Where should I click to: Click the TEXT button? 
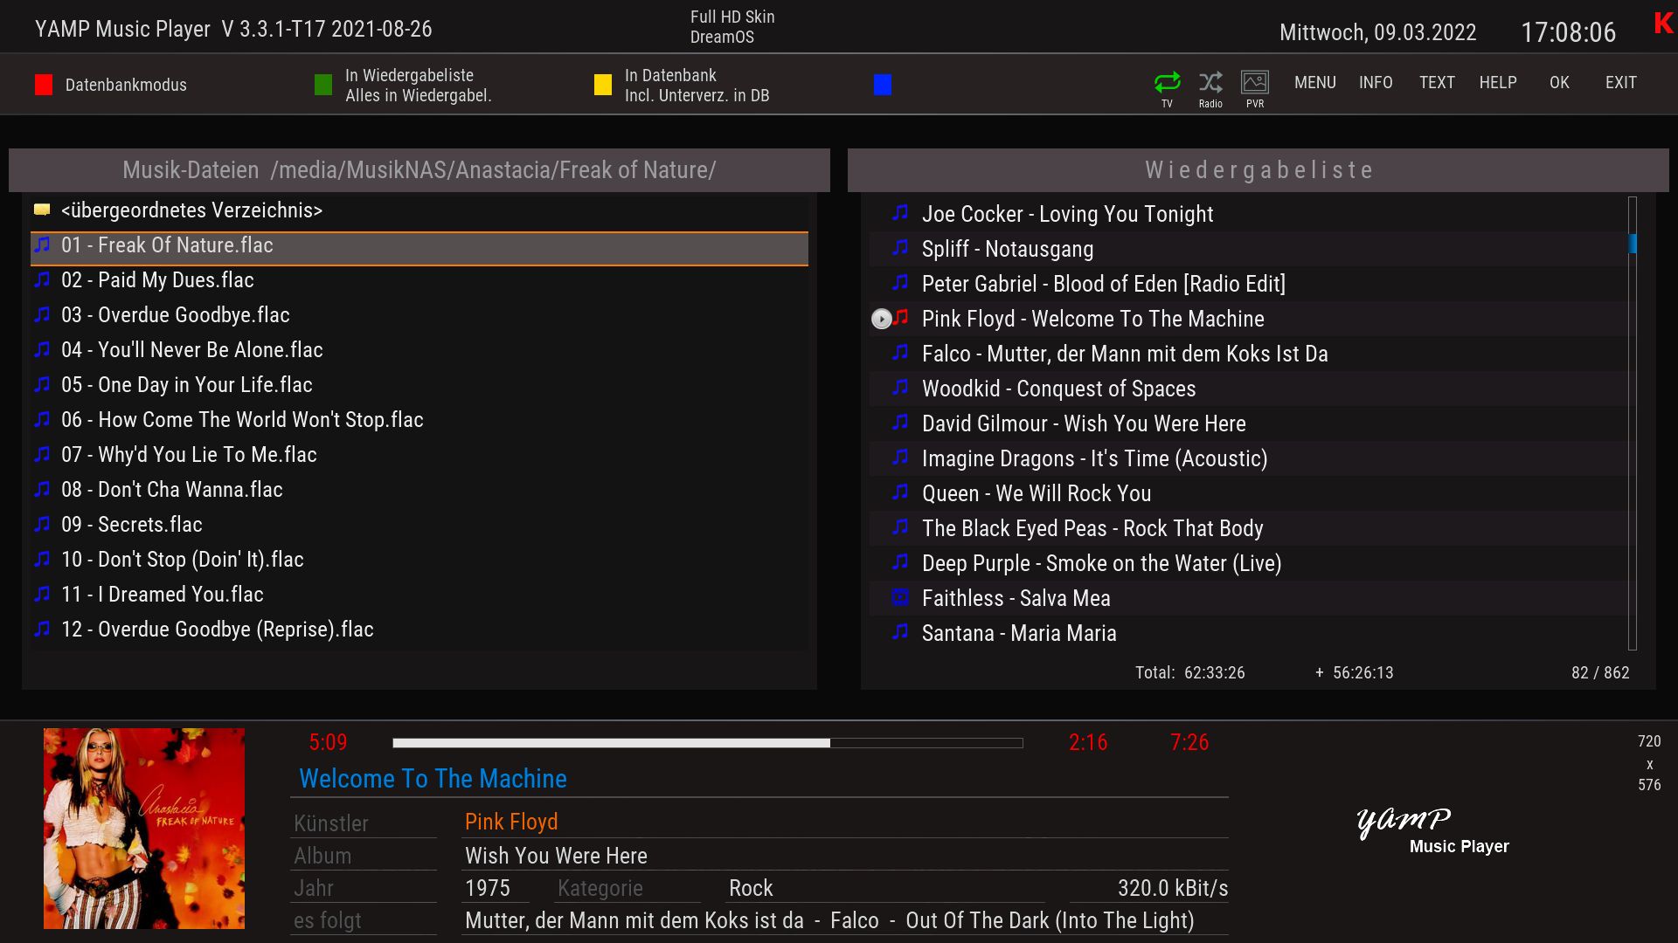[1437, 83]
